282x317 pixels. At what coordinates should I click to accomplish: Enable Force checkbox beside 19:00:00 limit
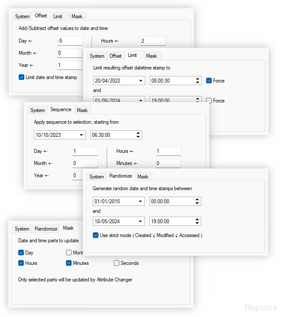pos(209,100)
